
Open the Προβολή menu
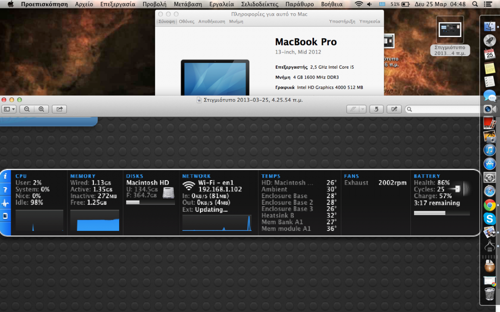click(154, 4)
